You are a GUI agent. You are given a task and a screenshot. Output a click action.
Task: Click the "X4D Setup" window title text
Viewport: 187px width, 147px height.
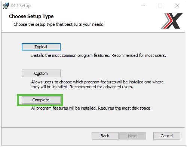[21, 6]
